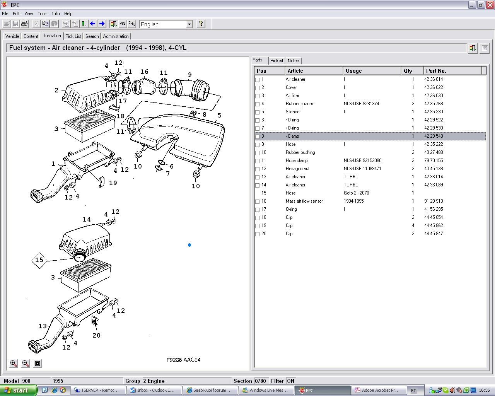This screenshot has height=396, width=495.
Task: Click the DMS toolbar button
Action: click(131, 24)
